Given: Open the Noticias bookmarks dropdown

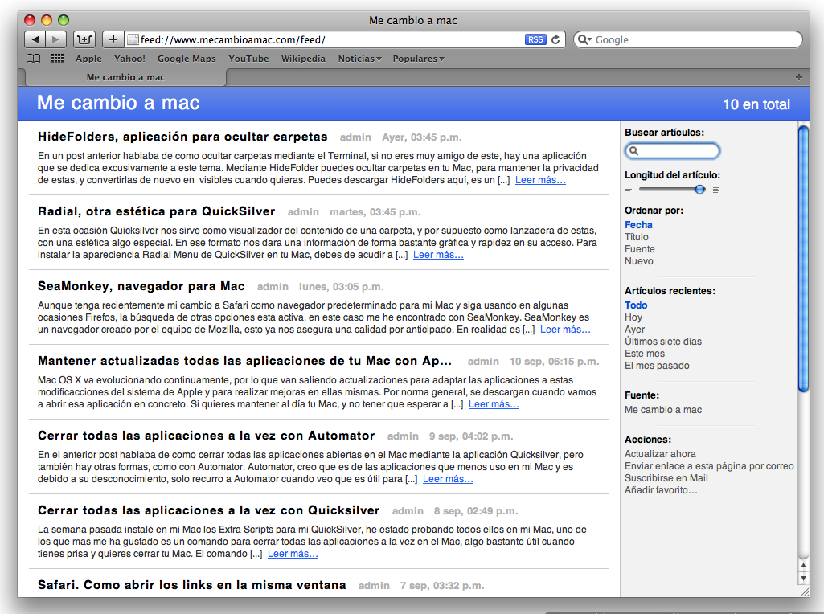Looking at the screenshot, I should click(359, 59).
